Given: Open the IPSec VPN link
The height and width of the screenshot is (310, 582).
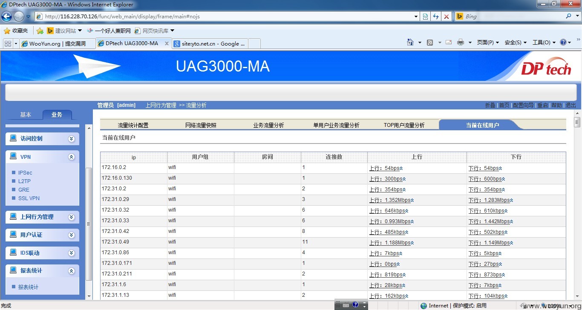Looking at the screenshot, I should pyautogui.click(x=25, y=173).
